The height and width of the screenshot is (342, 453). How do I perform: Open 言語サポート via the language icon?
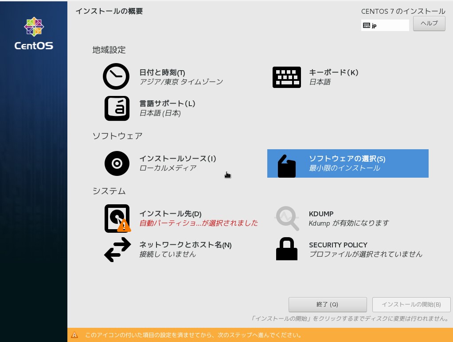click(x=117, y=108)
